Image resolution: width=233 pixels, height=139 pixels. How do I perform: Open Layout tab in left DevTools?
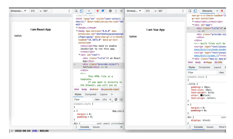(x=103, y=94)
